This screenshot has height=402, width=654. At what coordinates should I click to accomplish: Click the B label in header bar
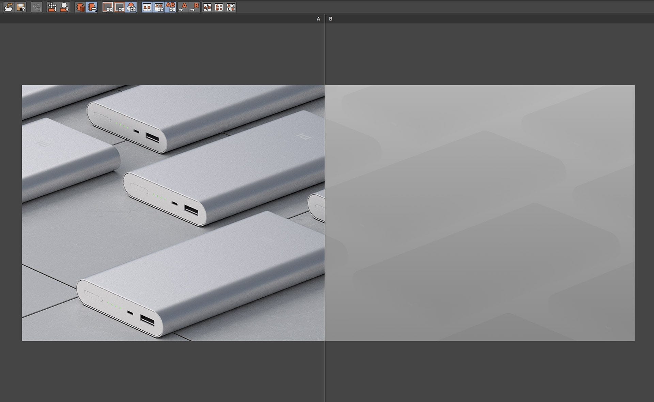click(330, 19)
